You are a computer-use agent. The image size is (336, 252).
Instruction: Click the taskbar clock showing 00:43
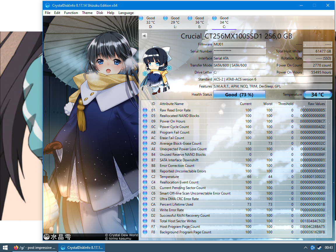coord(329,248)
